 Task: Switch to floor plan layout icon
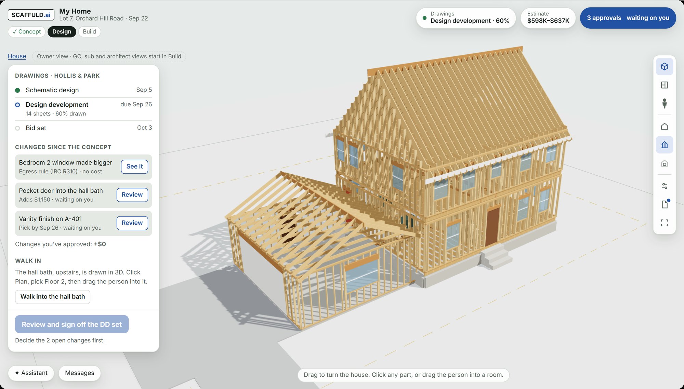pyautogui.click(x=664, y=85)
